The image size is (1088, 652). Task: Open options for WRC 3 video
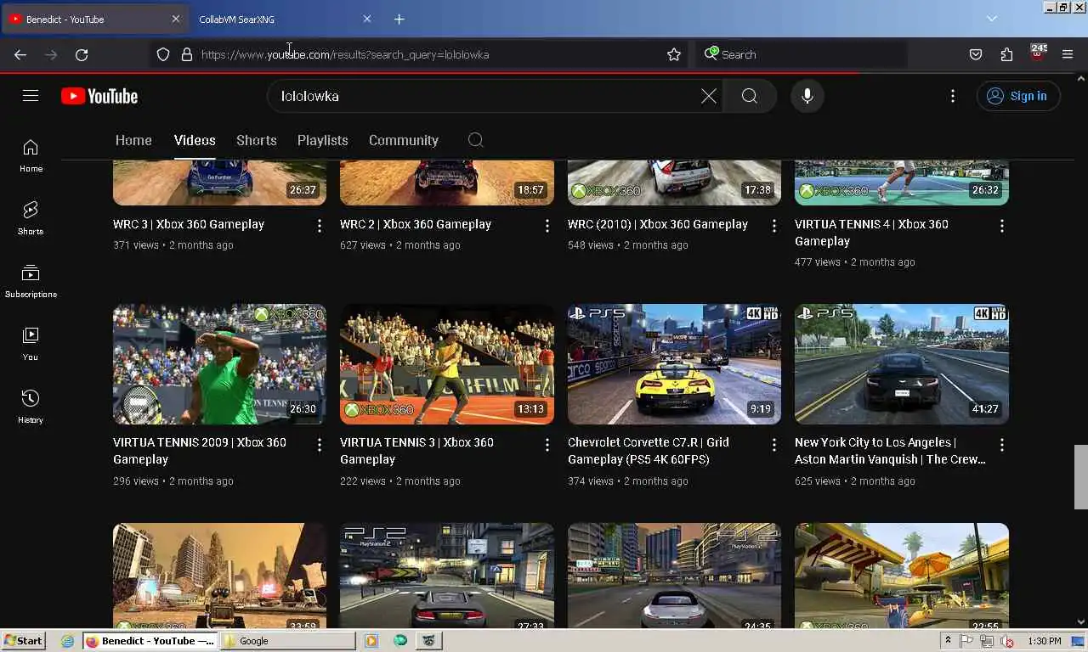coord(320,226)
